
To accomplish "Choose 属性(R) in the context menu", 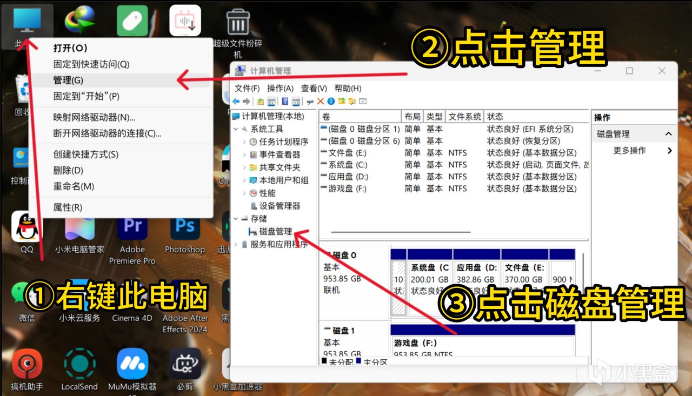I will point(121,207).
